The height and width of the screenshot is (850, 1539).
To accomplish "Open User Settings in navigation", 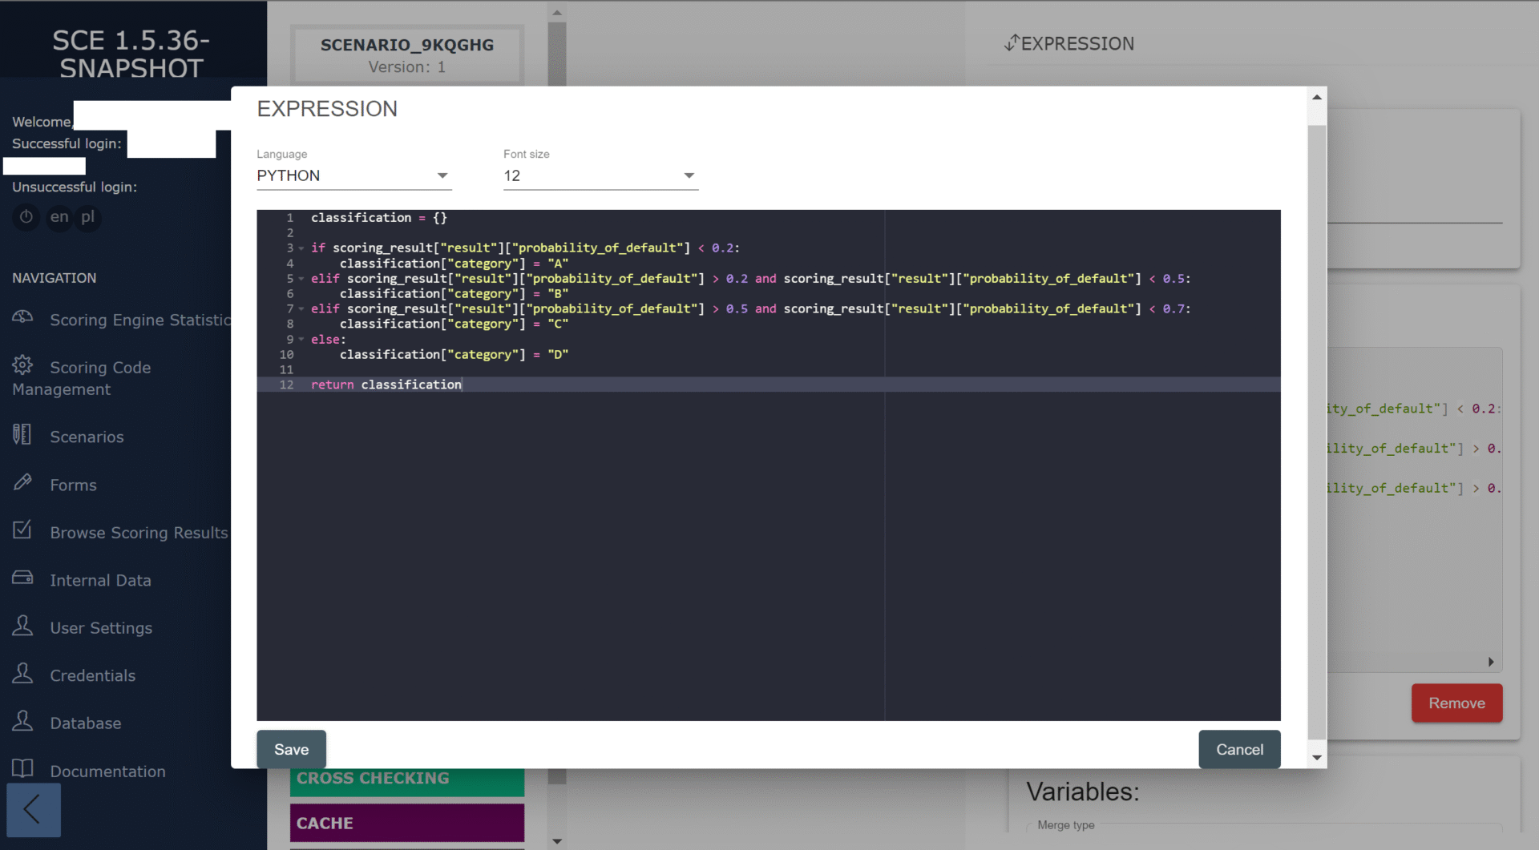I will tap(101, 628).
